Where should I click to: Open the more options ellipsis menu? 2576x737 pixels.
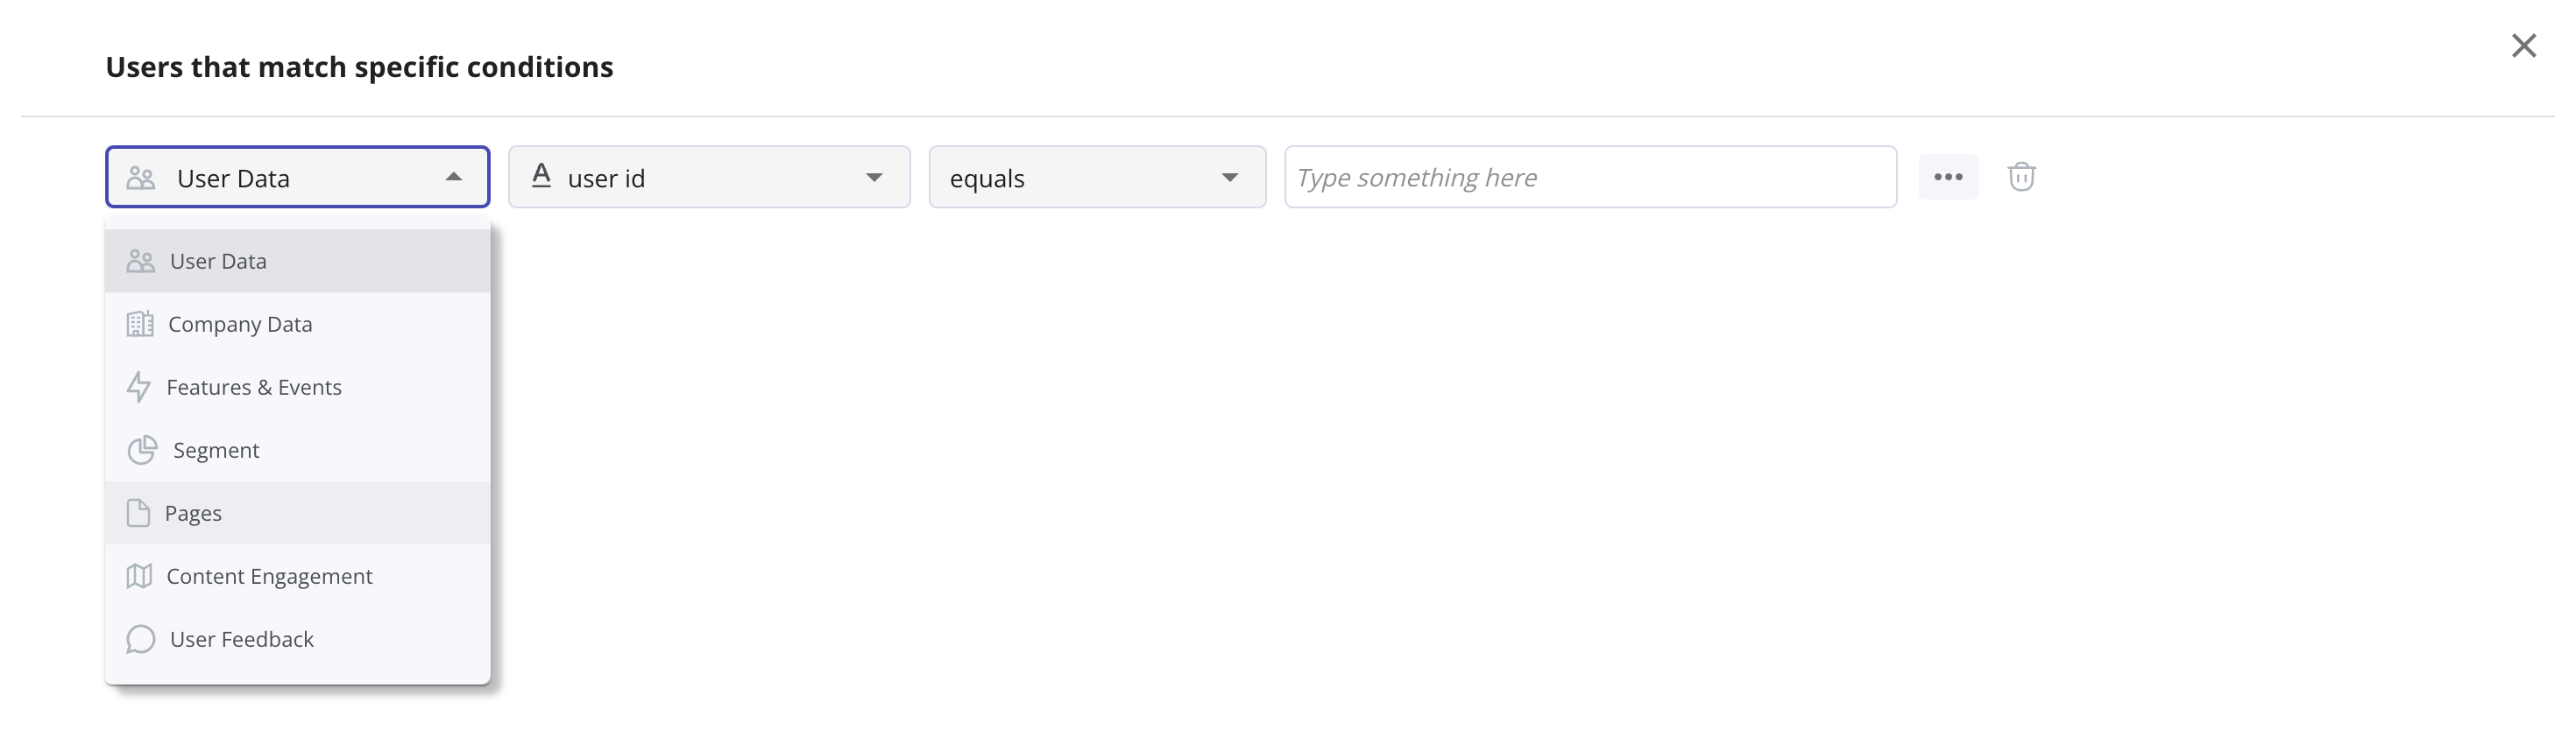pos(1948,176)
